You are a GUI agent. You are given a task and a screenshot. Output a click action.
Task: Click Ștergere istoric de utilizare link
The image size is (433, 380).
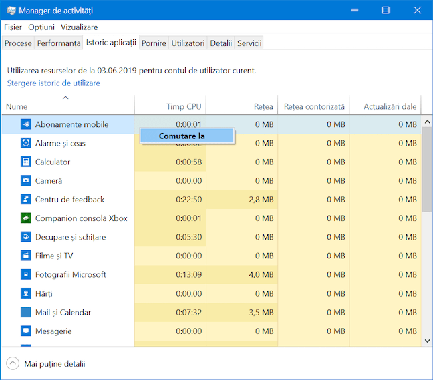[x=53, y=83]
